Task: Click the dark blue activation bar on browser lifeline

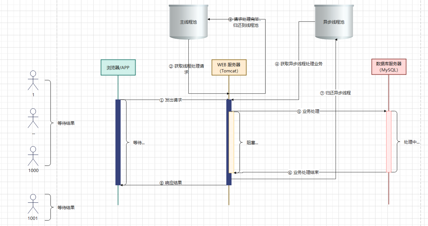Action: tap(118, 142)
